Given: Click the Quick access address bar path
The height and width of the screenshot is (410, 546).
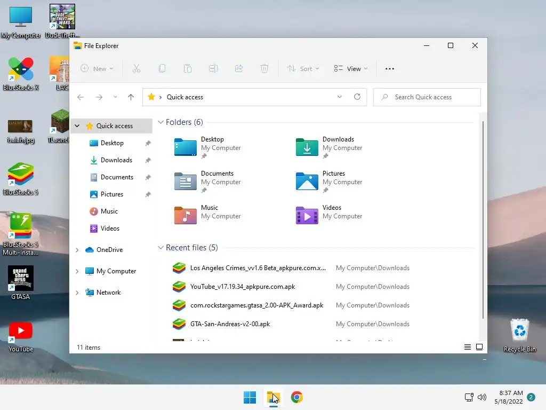Looking at the screenshot, I should coord(184,97).
